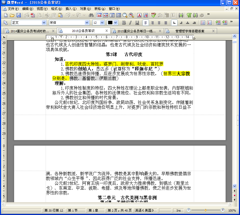Copy the selection using the Copy icon

pos(54,15)
